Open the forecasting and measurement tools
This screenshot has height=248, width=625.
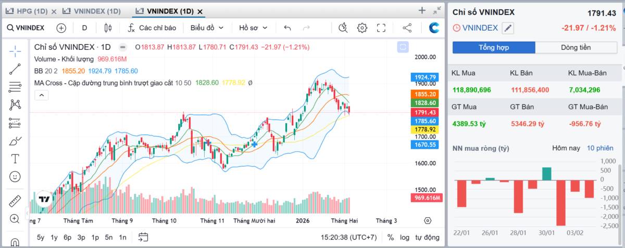pyautogui.click(x=15, y=123)
